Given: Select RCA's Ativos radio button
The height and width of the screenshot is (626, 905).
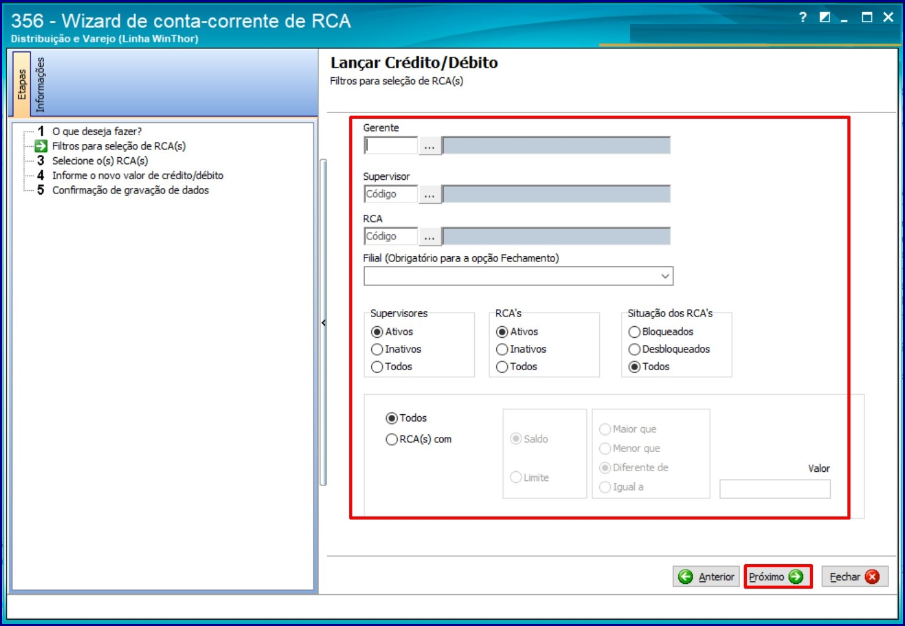Looking at the screenshot, I should tap(502, 332).
